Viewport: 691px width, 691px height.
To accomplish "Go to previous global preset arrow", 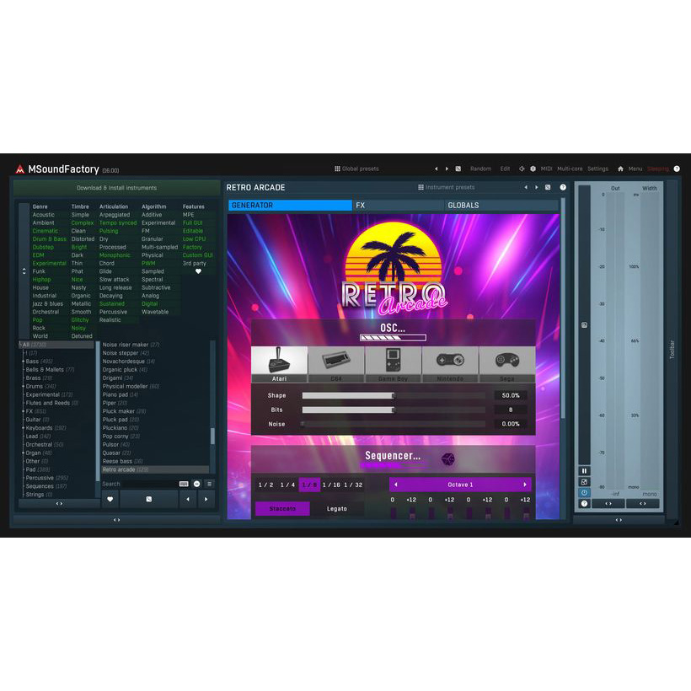I will tap(437, 169).
